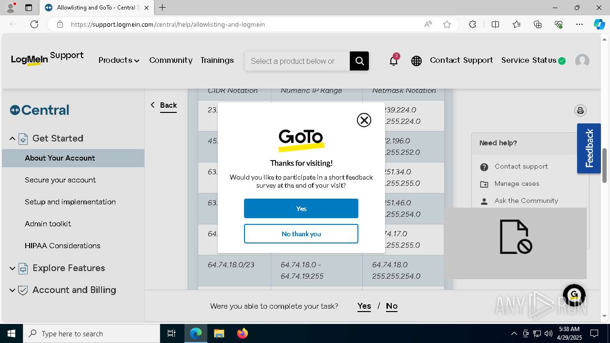Click the Feedback side tab
Image resolution: width=610 pixels, height=343 pixels.
coord(589,148)
